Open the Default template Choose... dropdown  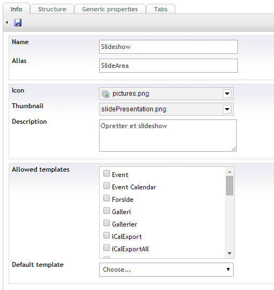[x=166, y=270]
